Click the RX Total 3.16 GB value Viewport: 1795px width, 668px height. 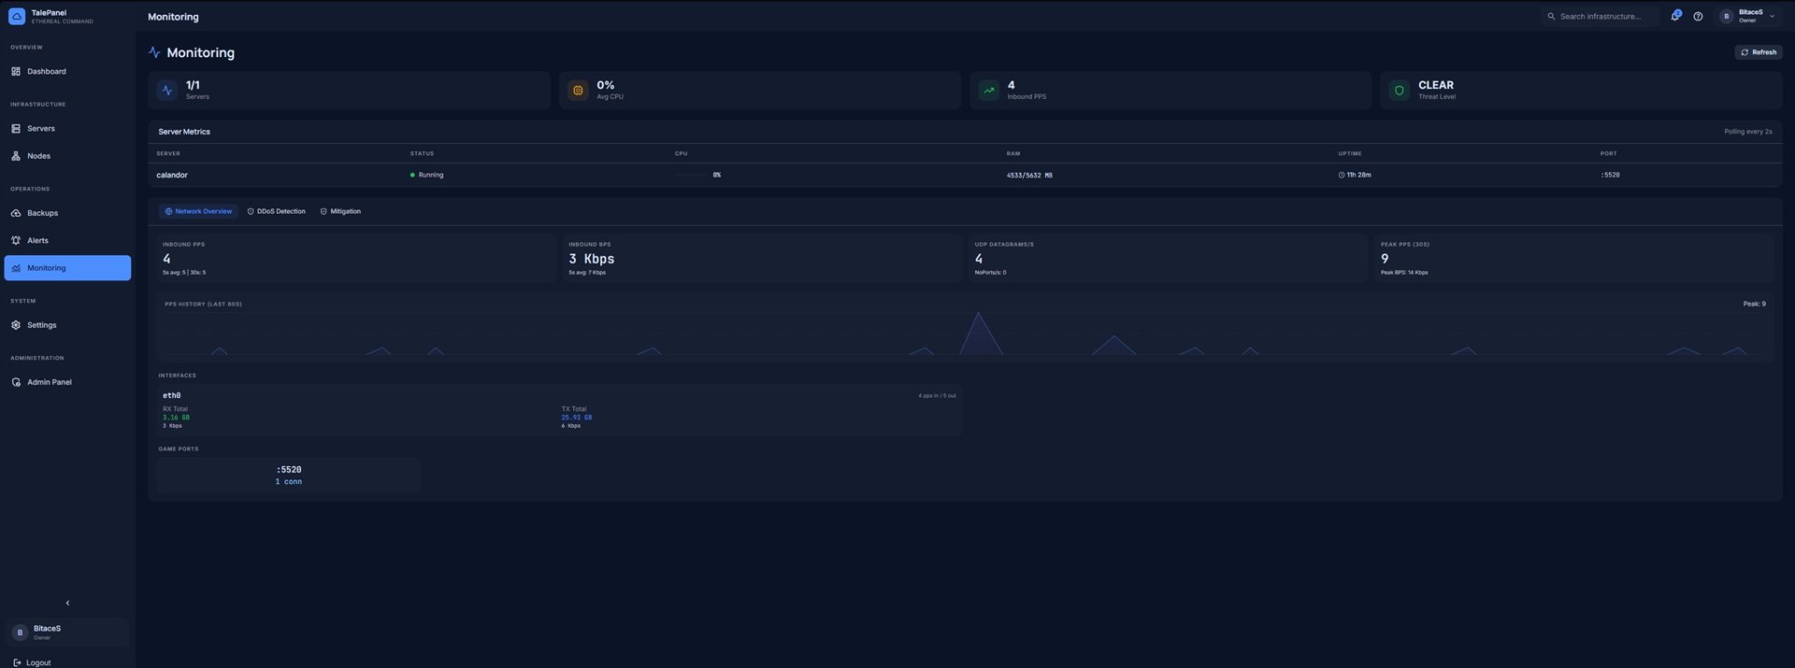pos(177,418)
